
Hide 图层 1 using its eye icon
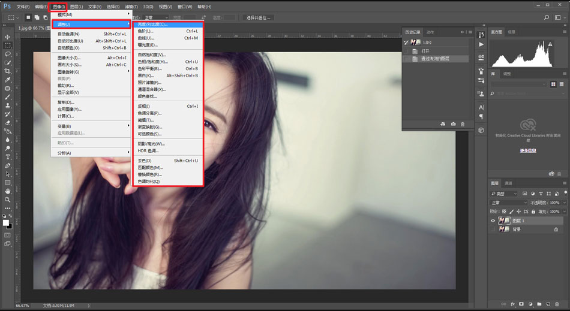tap(493, 221)
